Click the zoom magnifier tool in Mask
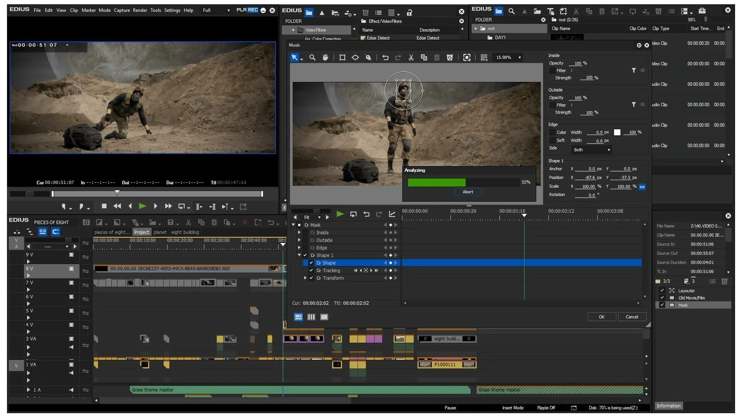742x417 pixels. click(312, 58)
